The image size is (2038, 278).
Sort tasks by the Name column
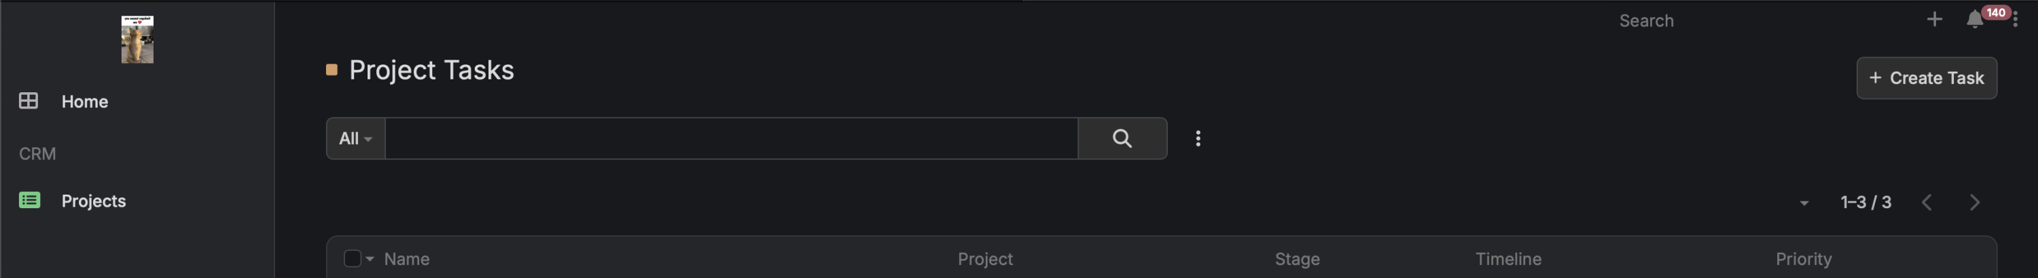point(407,259)
